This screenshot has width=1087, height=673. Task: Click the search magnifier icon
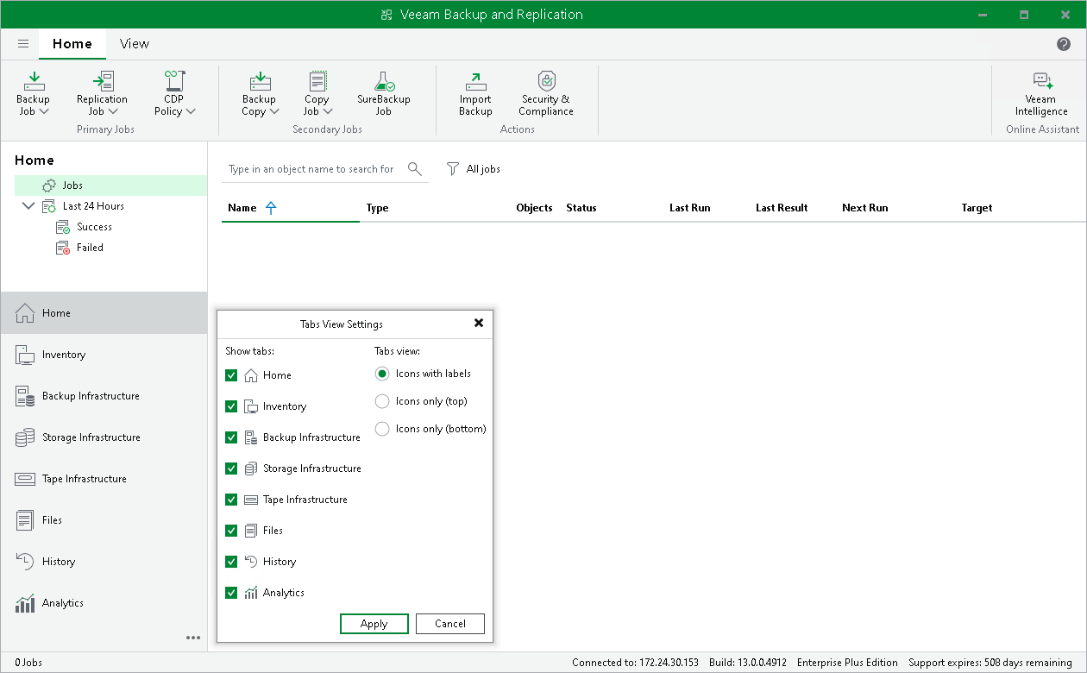(415, 169)
